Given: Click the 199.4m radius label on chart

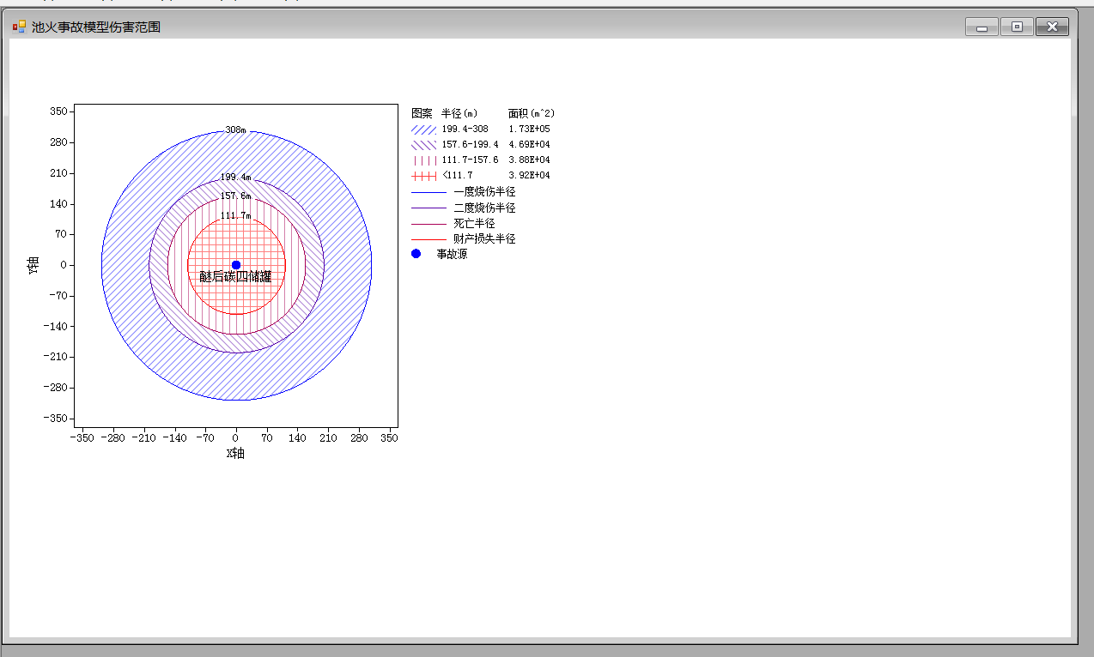Looking at the screenshot, I should coord(236,177).
